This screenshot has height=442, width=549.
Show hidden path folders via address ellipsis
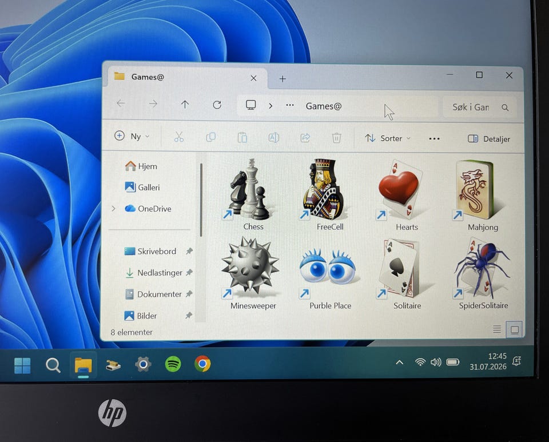pos(289,105)
